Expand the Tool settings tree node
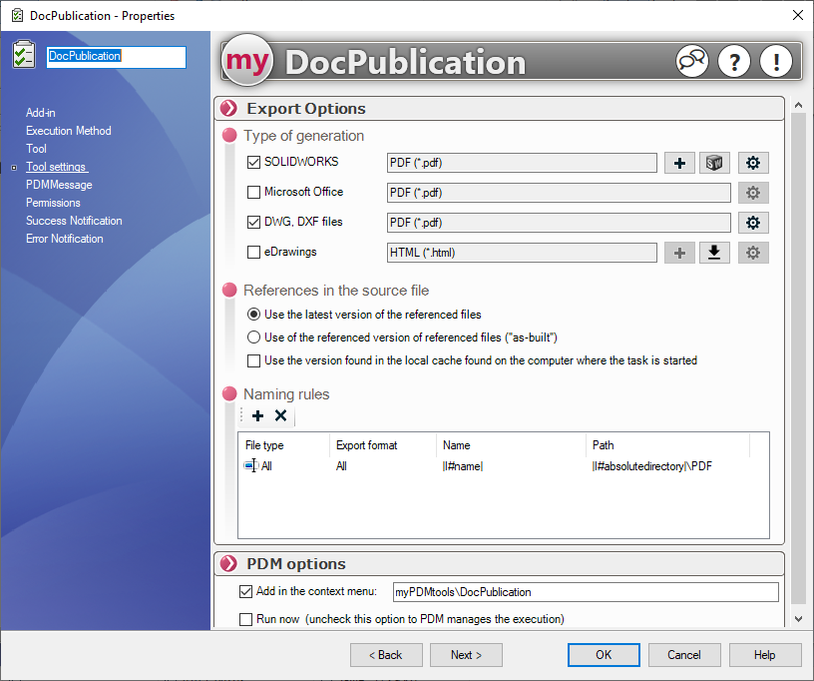814x681 pixels. pos(14,168)
